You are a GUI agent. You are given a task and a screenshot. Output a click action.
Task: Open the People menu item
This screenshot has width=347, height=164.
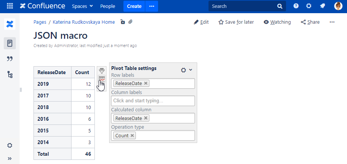pos(108,6)
